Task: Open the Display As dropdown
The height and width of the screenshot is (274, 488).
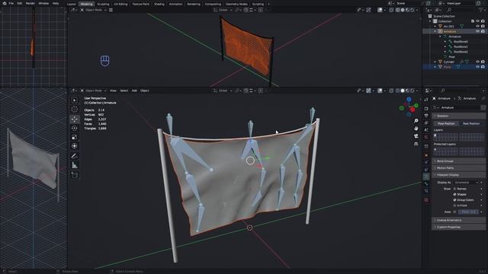Action: pyautogui.click(x=466, y=183)
